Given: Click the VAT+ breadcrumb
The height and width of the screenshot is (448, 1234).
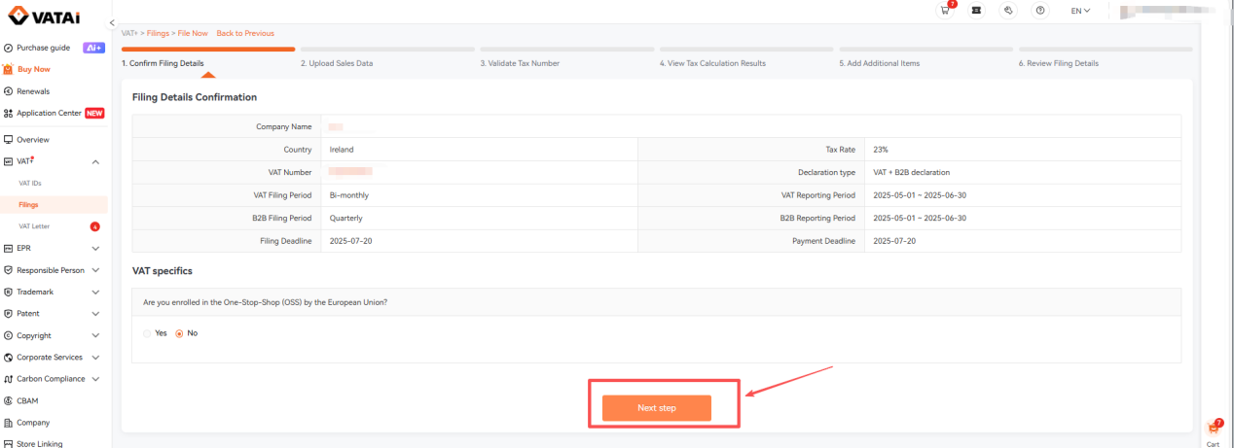Looking at the screenshot, I should click(129, 33).
